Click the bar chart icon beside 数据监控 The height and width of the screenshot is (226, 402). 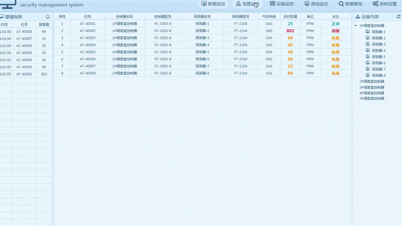click(204, 4)
